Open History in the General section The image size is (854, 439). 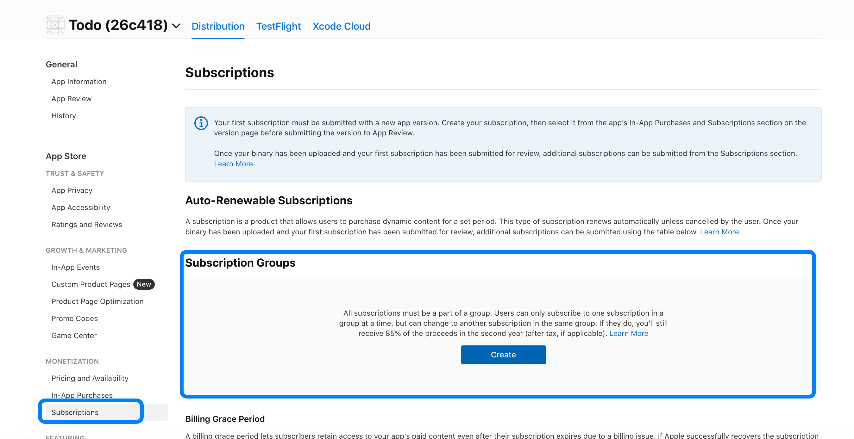tap(63, 116)
